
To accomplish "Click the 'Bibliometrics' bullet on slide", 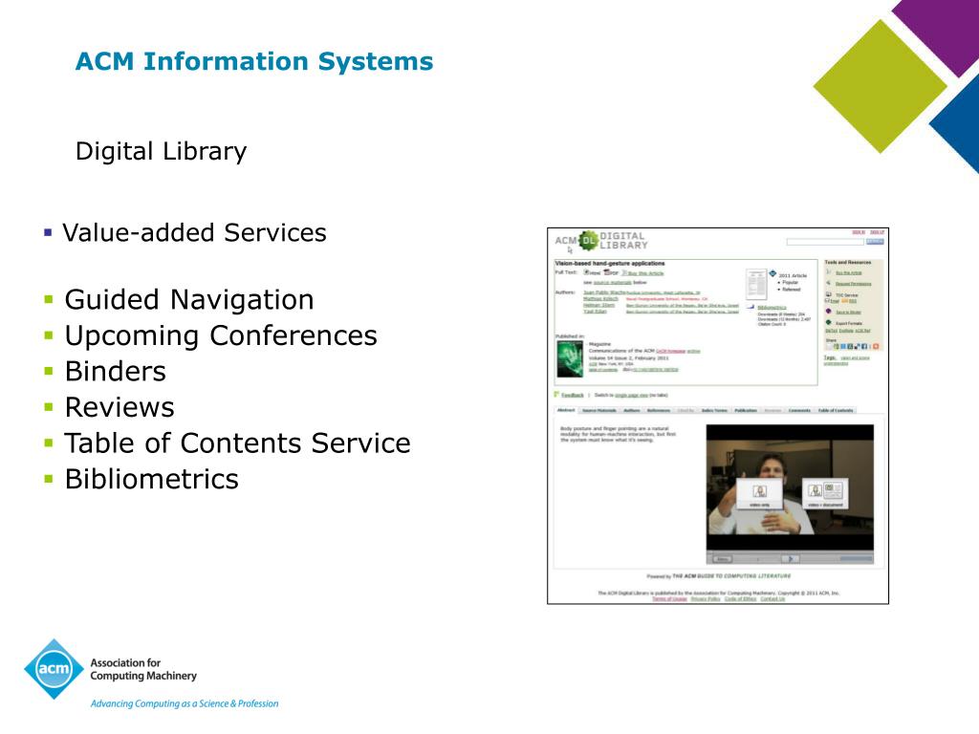I will tap(152, 480).
